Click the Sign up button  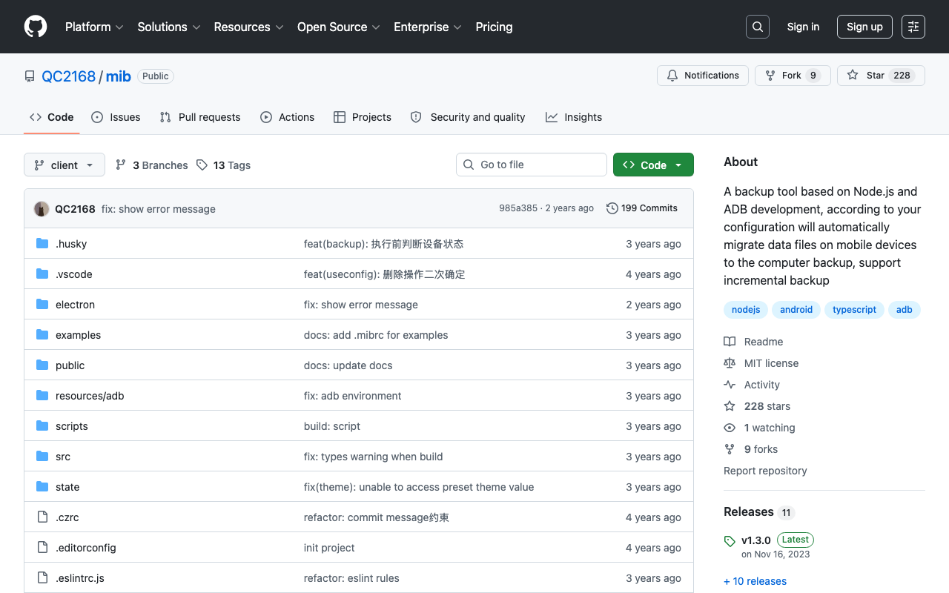click(x=864, y=27)
